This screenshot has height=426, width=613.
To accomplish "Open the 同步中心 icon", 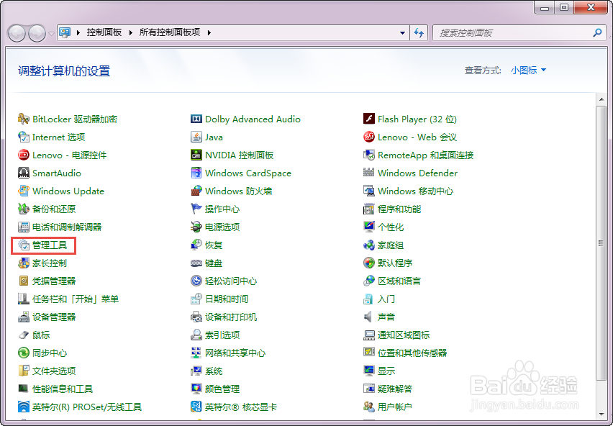I will click(24, 353).
